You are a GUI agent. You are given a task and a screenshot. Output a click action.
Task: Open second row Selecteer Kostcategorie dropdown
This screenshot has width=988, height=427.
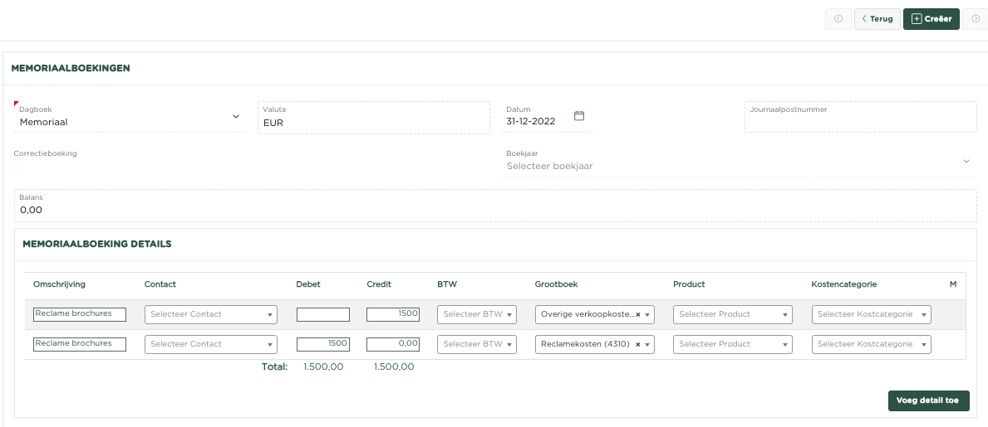[871, 344]
